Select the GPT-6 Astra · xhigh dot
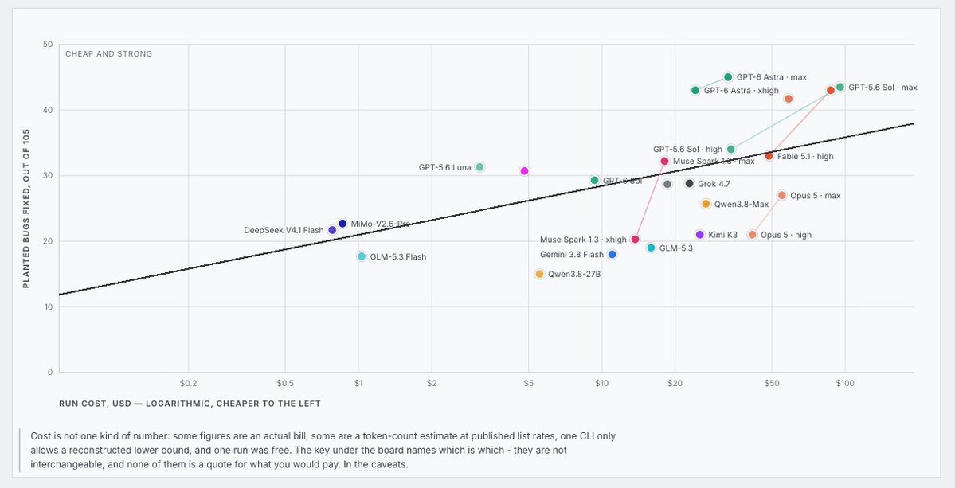 pyautogui.click(x=695, y=90)
